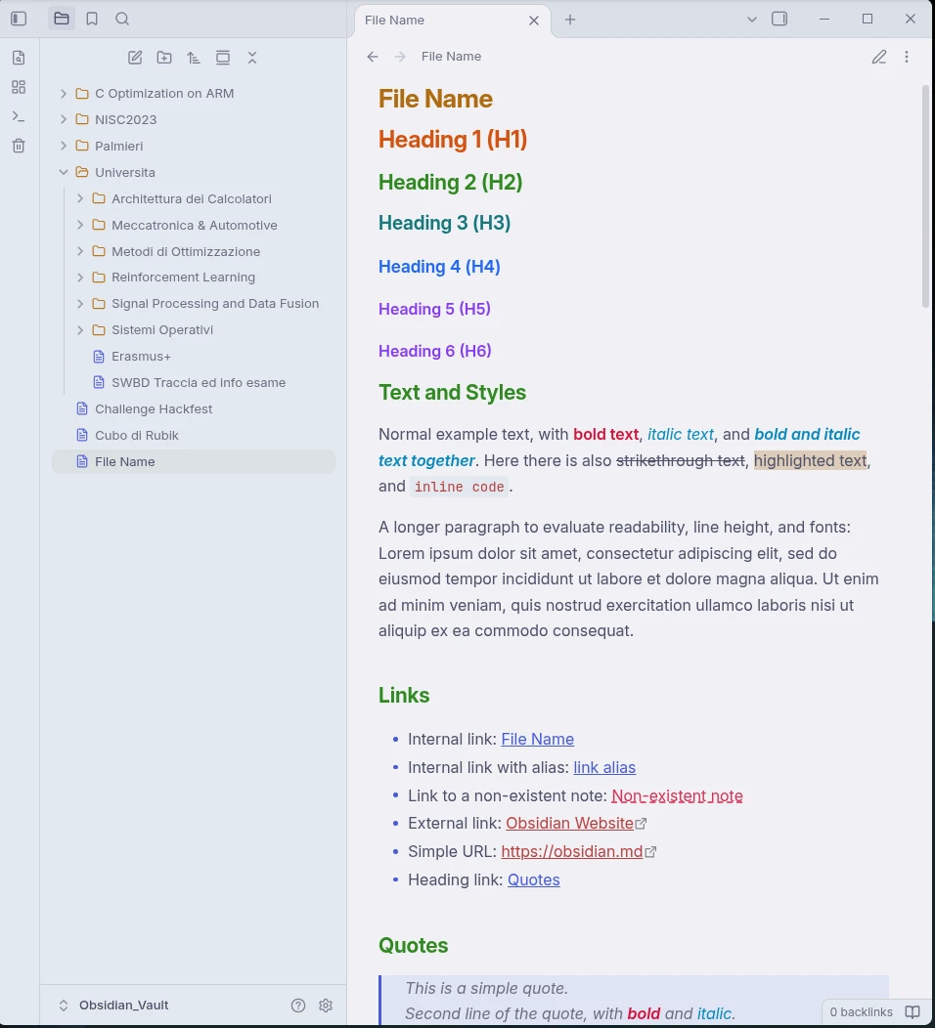Expand the NISC2023 folder

point(64,119)
